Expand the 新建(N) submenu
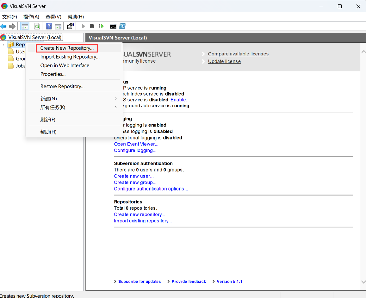 pyautogui.click(x=74, y=99)
